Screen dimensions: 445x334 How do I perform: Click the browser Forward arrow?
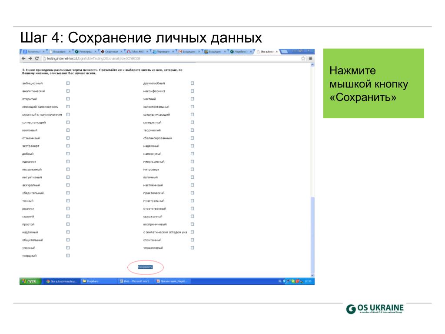[x=30, y=59]
